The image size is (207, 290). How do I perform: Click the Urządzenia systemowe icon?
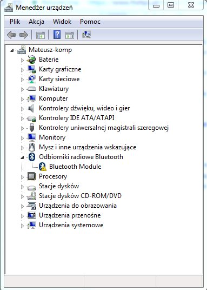pos(31,225)
